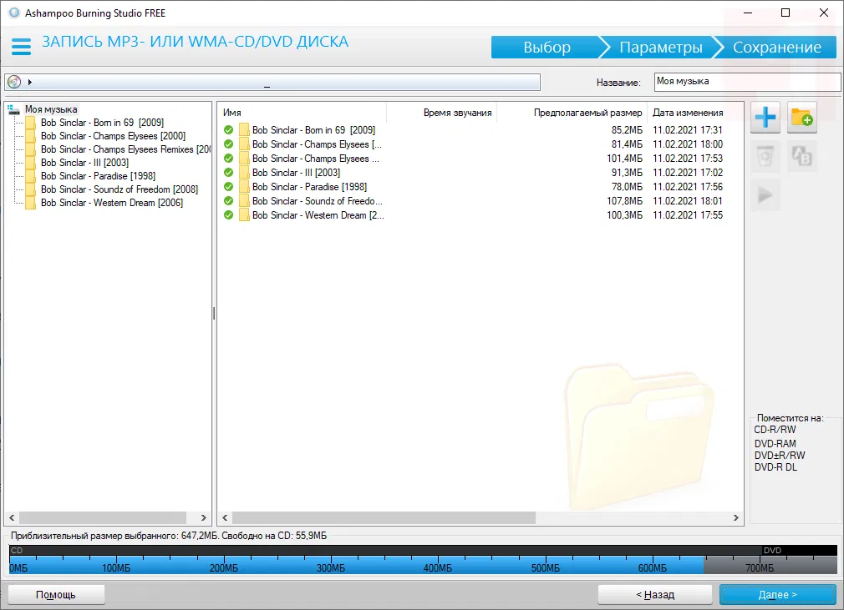This screenshot has width=844, height=610.
Task: Click folder icon of Born in 69 list row
Action: point(244,130)
